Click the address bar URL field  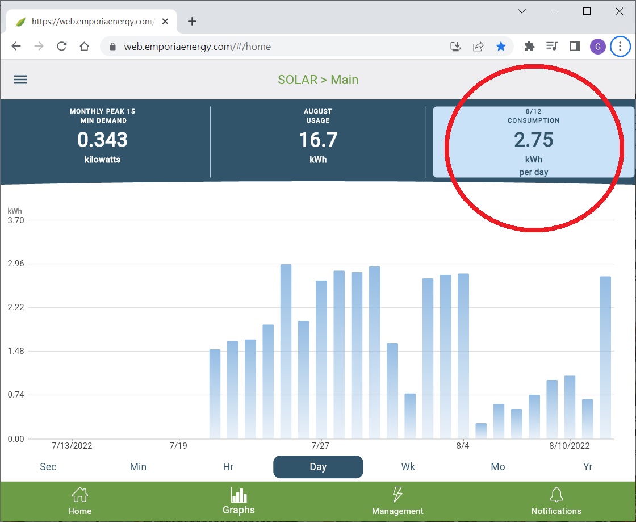(273, 47)
